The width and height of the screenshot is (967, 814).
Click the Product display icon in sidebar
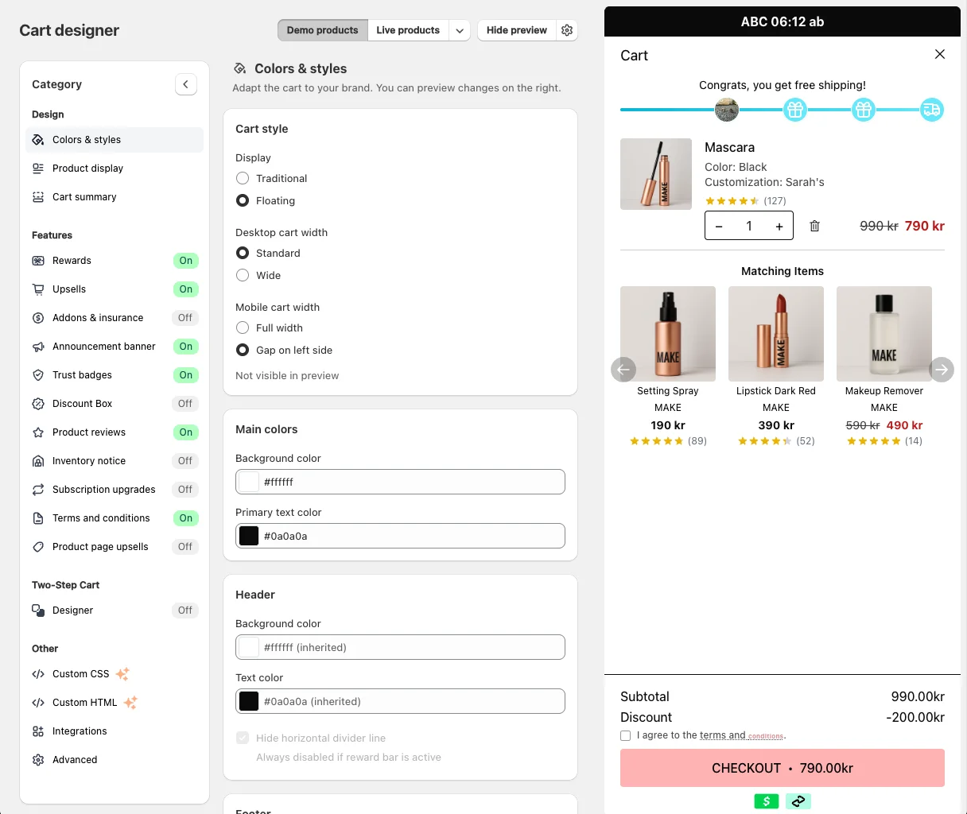coord(38,169)
